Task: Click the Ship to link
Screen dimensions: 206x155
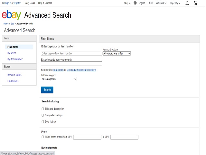Action: [x=127, y=3]
